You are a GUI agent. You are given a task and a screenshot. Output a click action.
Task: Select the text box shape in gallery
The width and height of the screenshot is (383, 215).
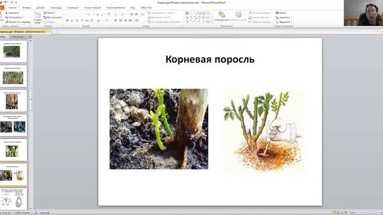[187, 13]
